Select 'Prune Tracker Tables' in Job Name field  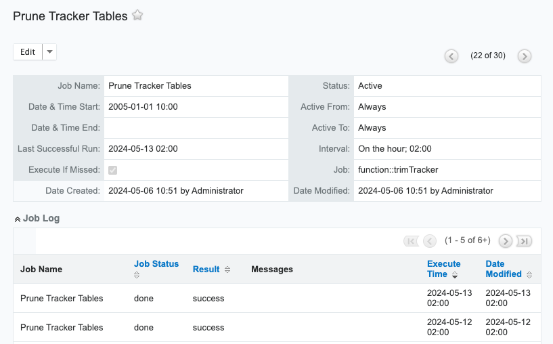[150, 86]
